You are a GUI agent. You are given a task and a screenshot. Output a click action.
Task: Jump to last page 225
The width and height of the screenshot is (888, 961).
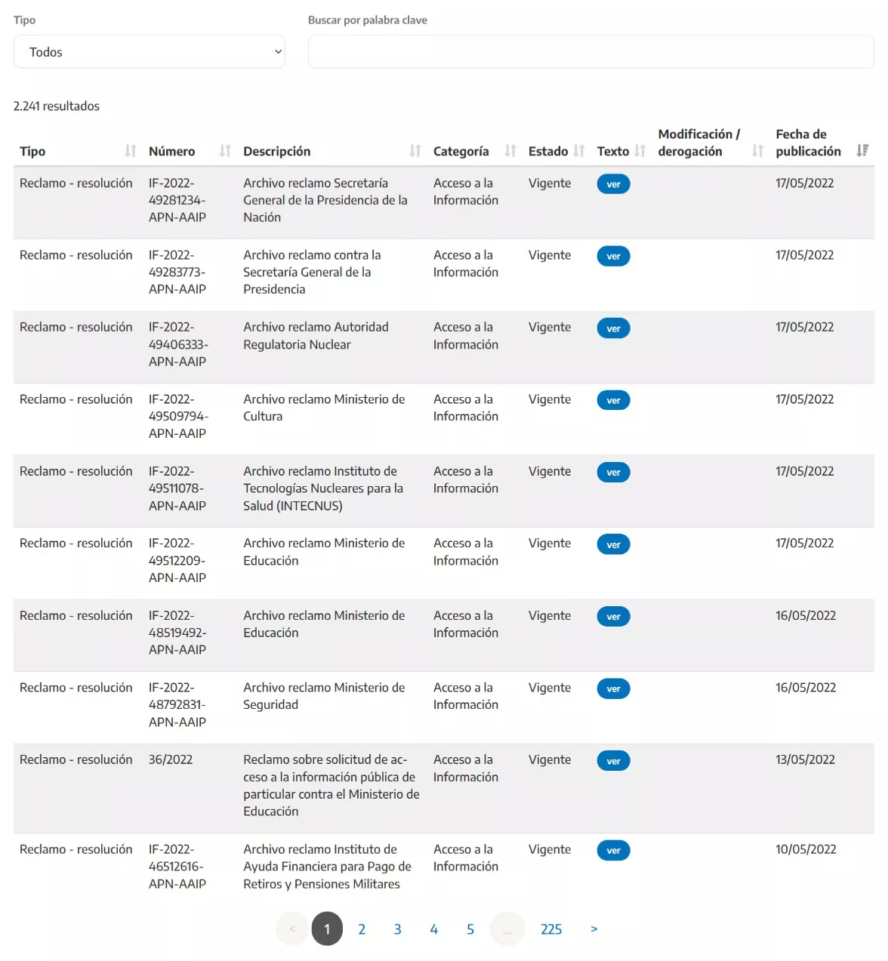(x=551, y=929)
